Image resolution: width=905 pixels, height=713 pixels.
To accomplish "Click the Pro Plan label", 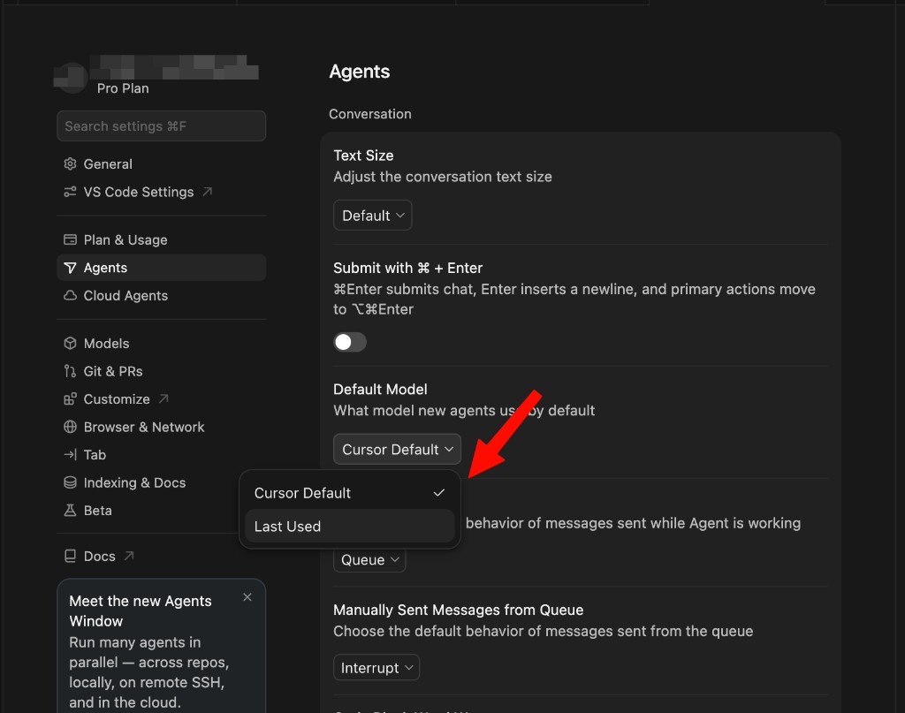I will 123,88.
